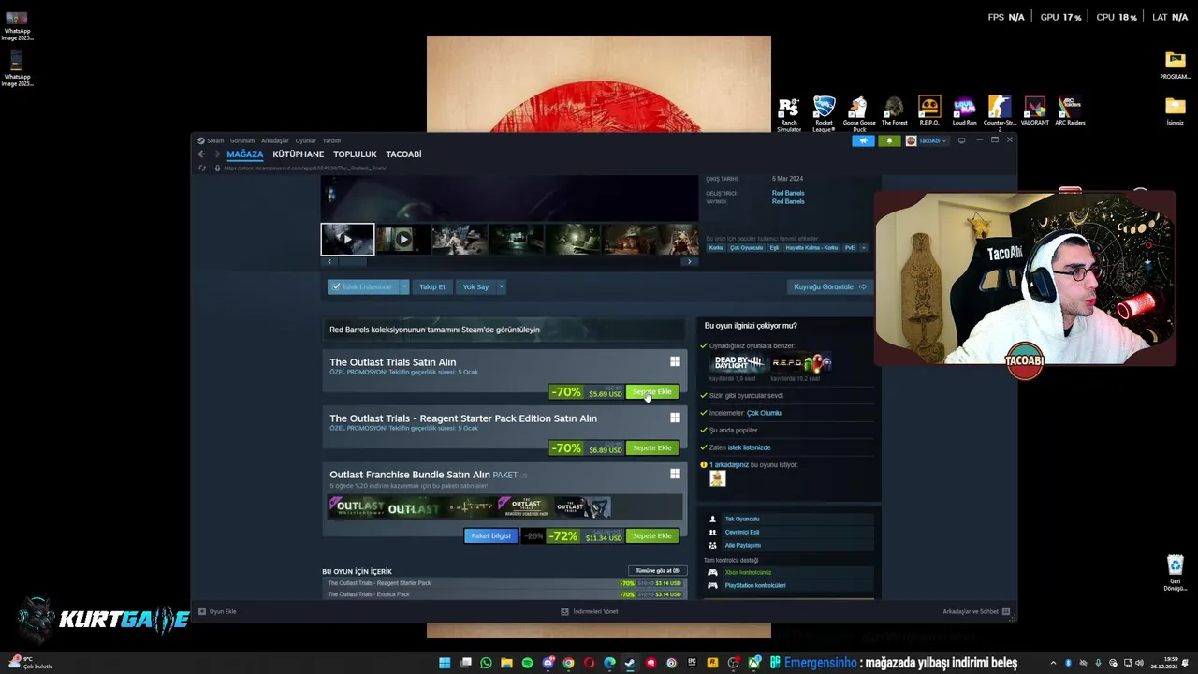Open Steam notifications bell
The width and height of the screenshot is (1198, 674).
coord(889,140)
